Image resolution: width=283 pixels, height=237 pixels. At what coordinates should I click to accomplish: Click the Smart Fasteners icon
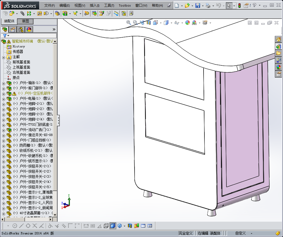(x=39, y=13)
